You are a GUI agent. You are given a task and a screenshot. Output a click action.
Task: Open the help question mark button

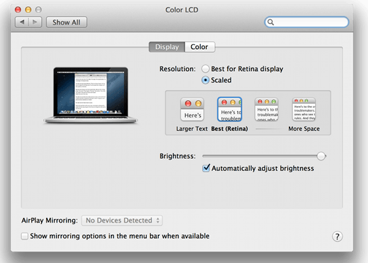337,237
